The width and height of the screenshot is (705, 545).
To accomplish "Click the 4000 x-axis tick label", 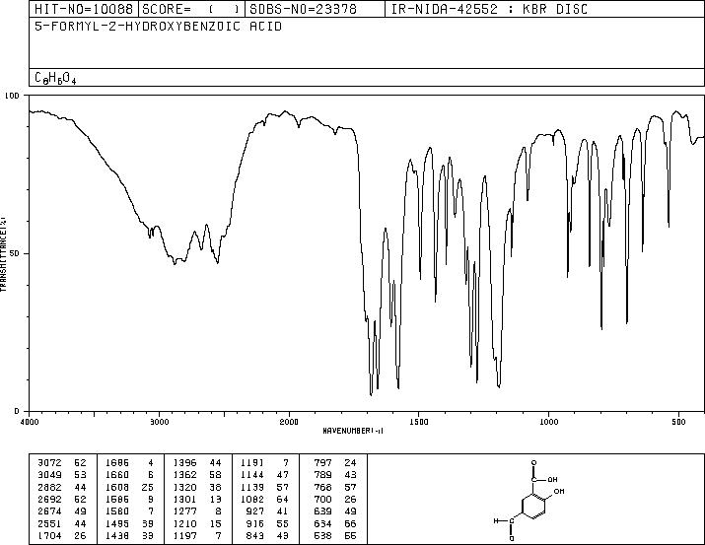I will tap(30, 422).
